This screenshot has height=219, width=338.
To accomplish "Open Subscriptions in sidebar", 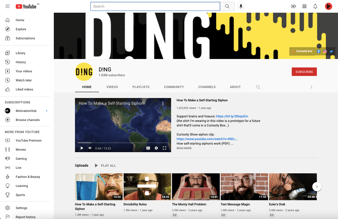I will (x=25, y=38).
